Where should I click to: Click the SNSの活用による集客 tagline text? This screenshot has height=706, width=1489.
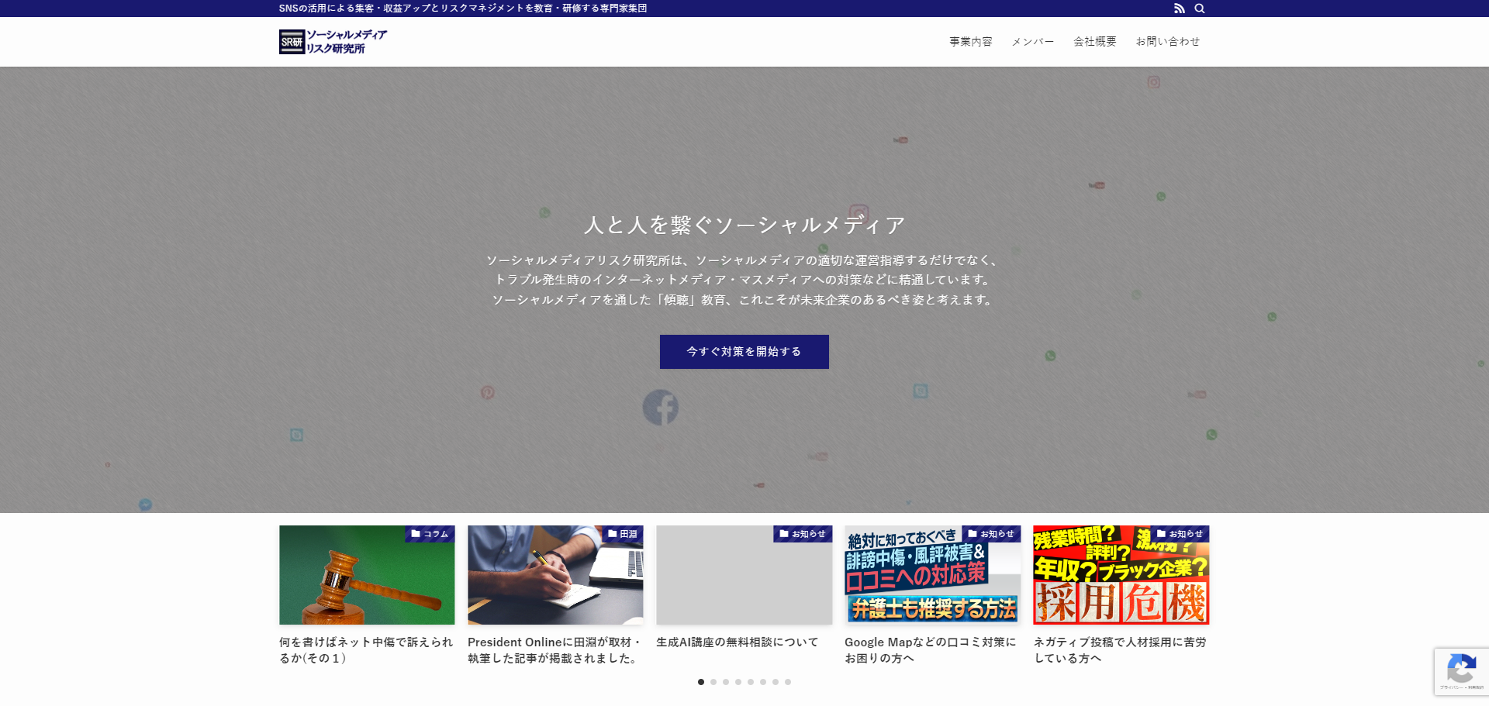(x=463, y=9)
